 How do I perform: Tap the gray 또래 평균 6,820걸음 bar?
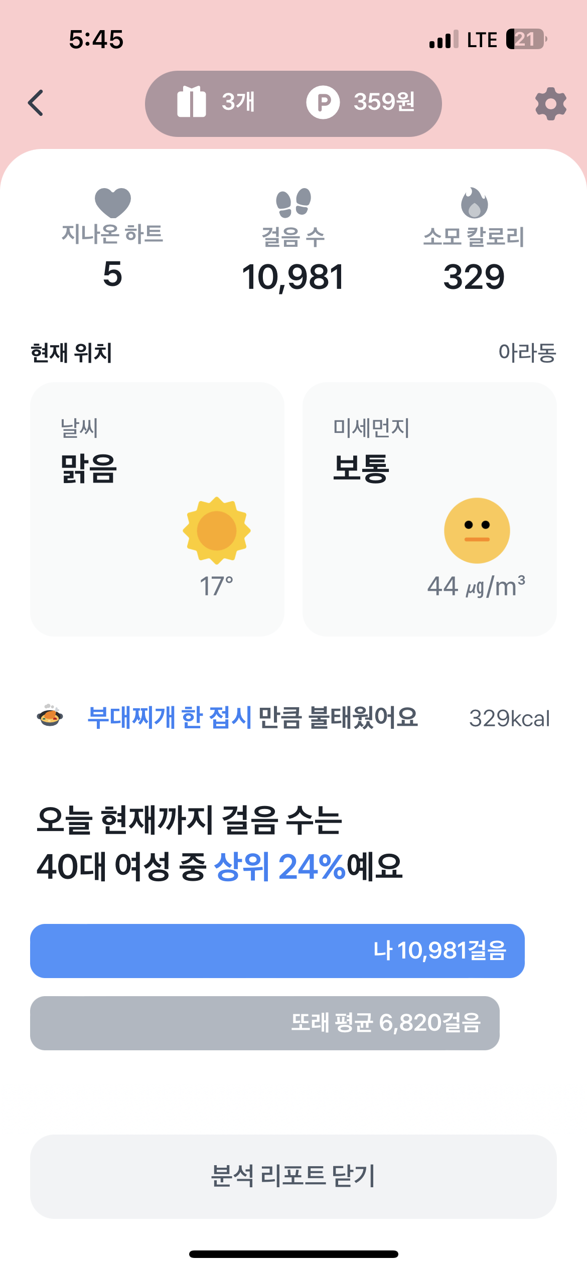tap(264, 1023)
